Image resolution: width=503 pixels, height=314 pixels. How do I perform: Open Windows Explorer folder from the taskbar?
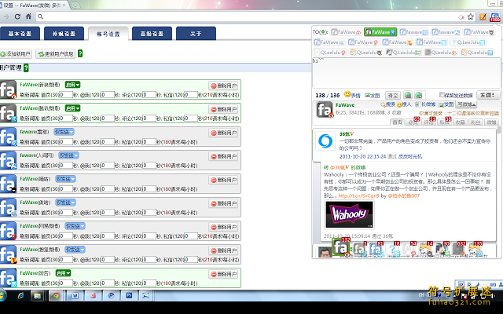pyautogui.click(x=37, y=295)
